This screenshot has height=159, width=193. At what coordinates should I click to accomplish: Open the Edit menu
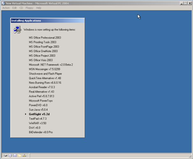14,8
